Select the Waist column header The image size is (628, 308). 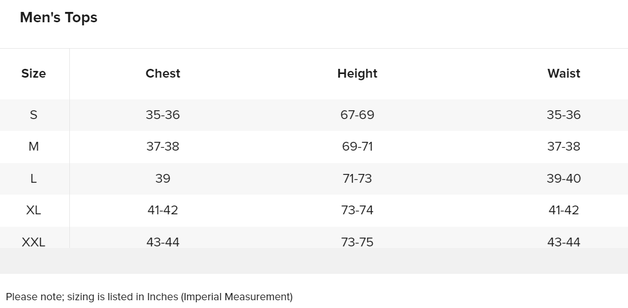point(564,74)
